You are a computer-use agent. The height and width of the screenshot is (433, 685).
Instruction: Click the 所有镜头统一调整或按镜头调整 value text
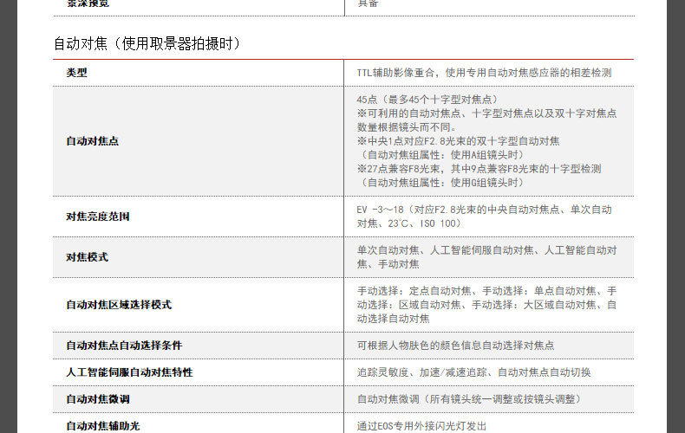pyautogui.click(x=502, y=399)
